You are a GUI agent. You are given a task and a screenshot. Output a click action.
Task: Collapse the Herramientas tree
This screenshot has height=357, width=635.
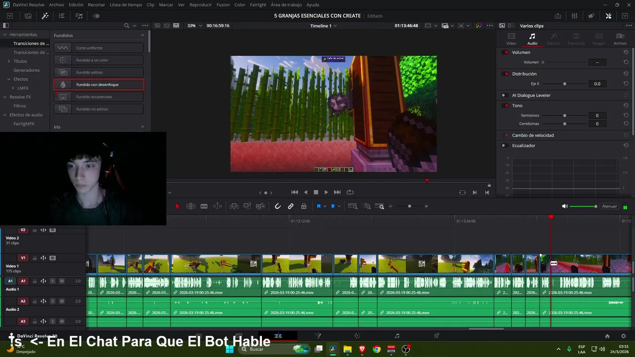[4, 35]
